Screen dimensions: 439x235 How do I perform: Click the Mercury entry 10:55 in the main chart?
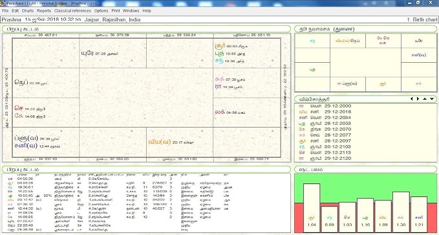[x=230, y=53]
